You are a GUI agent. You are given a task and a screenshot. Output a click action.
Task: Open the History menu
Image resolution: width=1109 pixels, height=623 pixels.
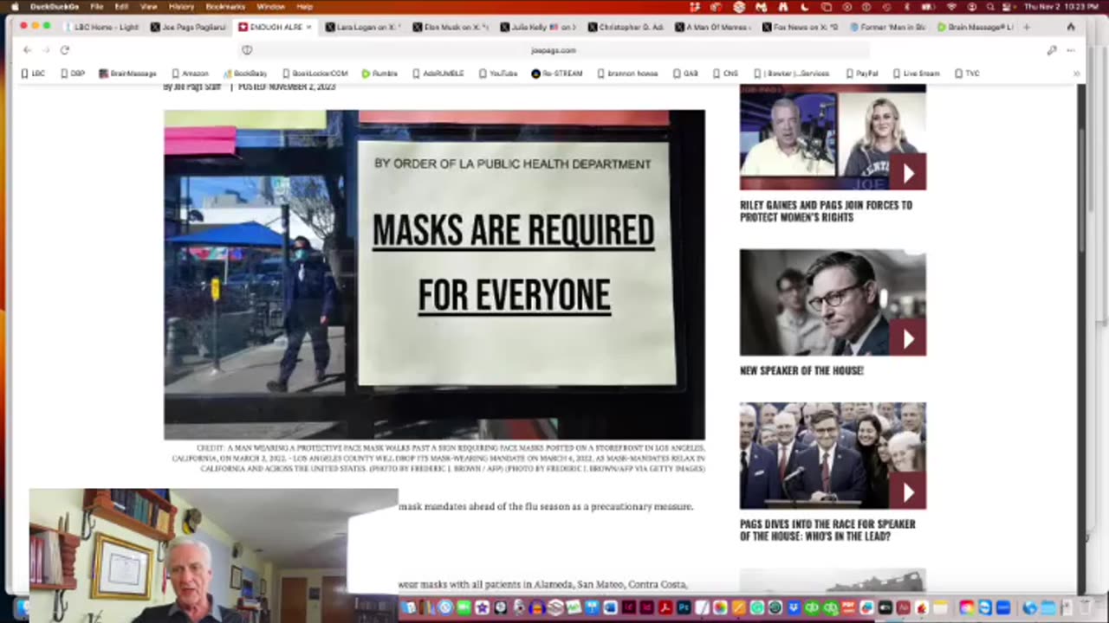(x=181, y=6)
